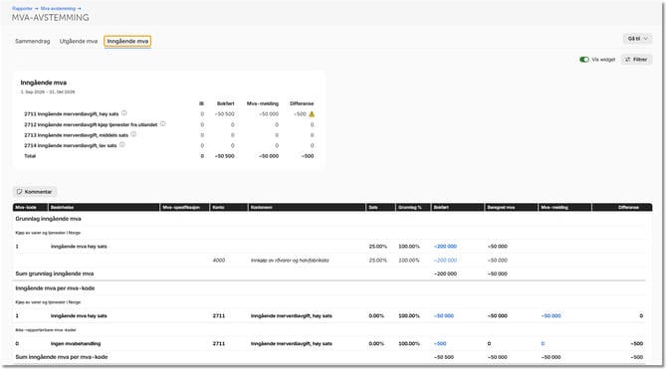Click 'Grunnlag inngående mva' section heading
Viewport: 667px width, 370px height.
click(x=48, y=219)
